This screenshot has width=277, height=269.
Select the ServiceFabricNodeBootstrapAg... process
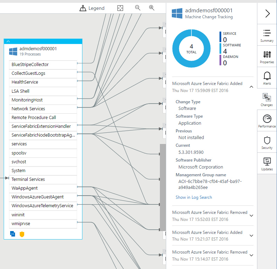[43, 135]
